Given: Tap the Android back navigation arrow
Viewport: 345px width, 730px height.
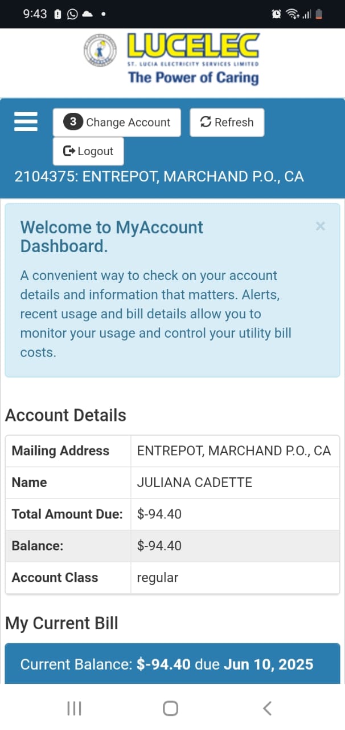Looking at the screenshot, I should [x=267, y=708].
